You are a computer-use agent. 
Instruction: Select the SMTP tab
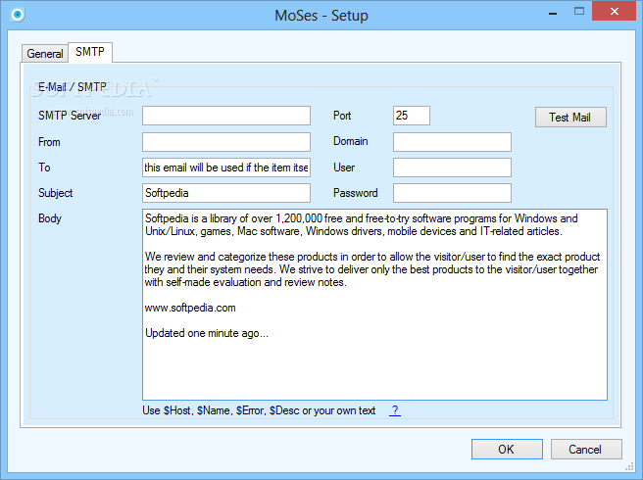click(90, 52)
